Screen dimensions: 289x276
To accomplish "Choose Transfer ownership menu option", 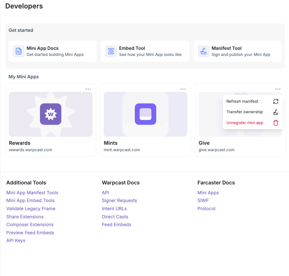I will pos(244,112).
